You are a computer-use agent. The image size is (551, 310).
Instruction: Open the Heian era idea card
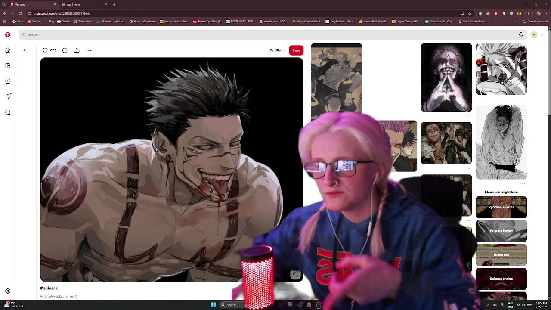click(x=501, y=255)
